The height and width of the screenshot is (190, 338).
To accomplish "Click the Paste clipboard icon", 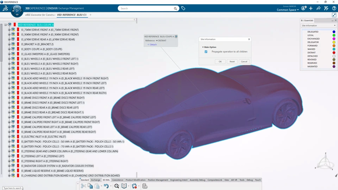I will pyautogui.click(x=97, y=186).
